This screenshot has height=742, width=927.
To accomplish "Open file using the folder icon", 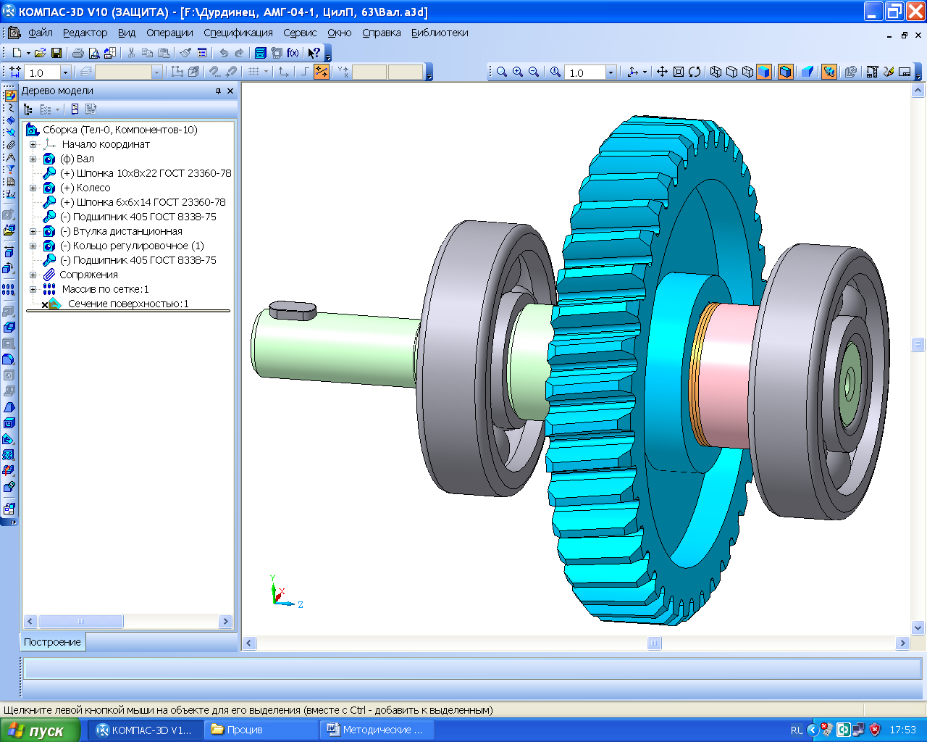I will [40, 53].
